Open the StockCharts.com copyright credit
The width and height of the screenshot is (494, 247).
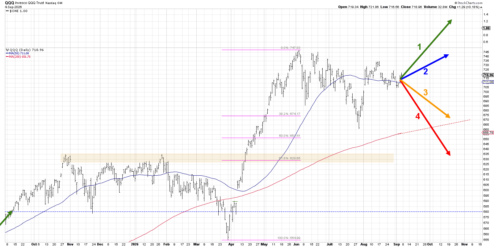468,3
